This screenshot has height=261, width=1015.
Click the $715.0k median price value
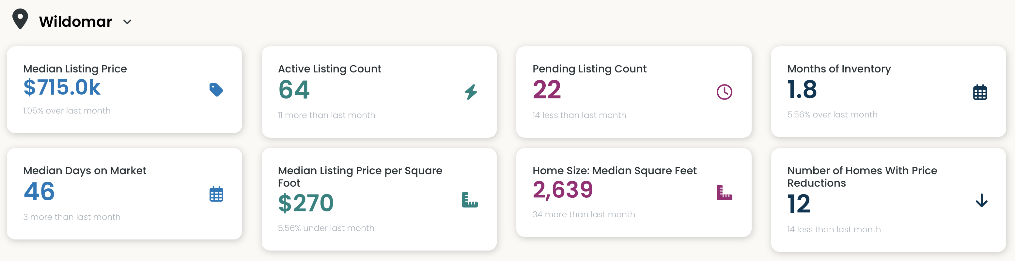[62, 87]
